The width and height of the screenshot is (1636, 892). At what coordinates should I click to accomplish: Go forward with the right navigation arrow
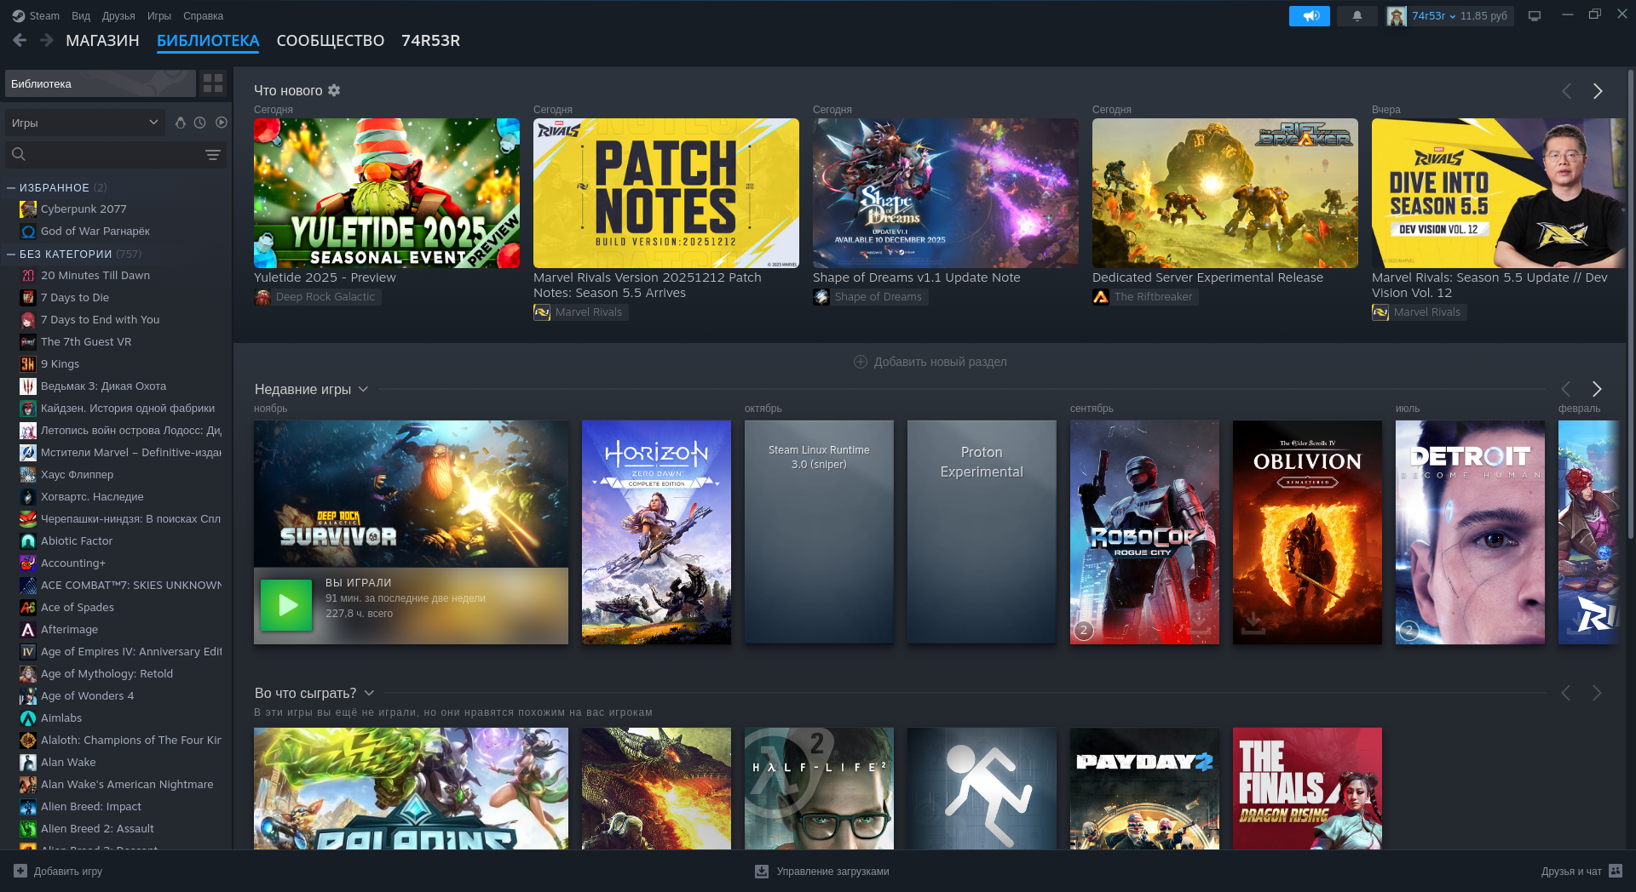click(47, 40)
